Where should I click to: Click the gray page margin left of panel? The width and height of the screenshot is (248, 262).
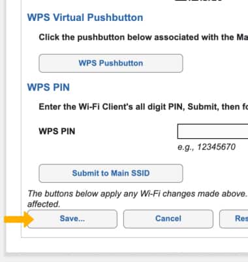[3, 131]
